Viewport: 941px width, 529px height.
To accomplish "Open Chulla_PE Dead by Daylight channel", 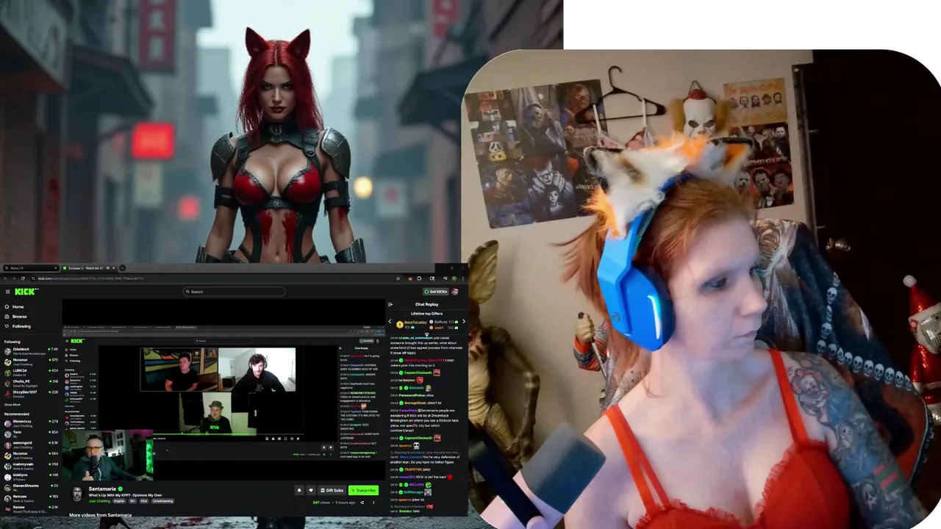I will tap(31, 383).
